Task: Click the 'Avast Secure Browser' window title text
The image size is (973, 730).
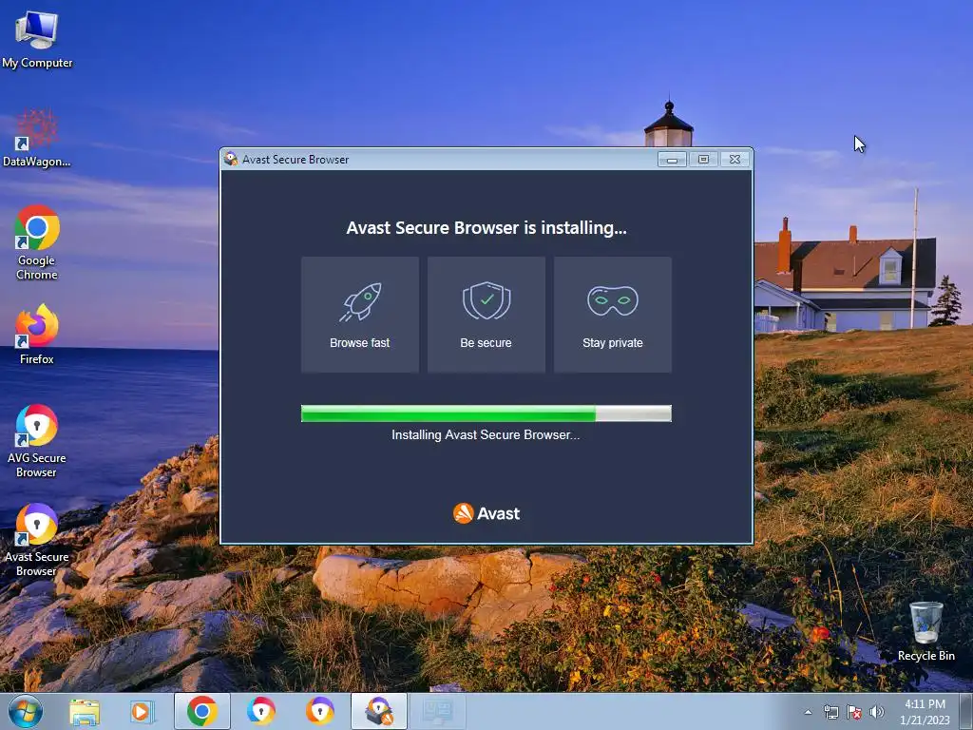Action: [296, 160]
